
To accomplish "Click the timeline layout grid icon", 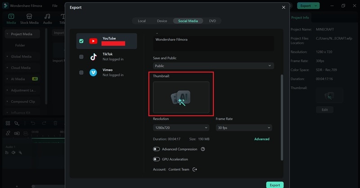I will tap(8, 123).
